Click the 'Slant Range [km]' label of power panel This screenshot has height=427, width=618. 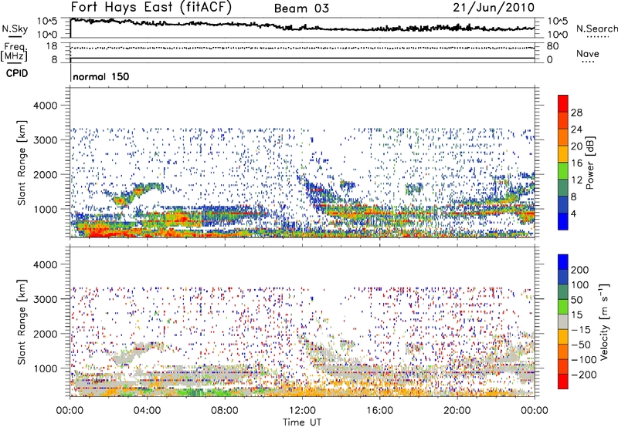22,163
